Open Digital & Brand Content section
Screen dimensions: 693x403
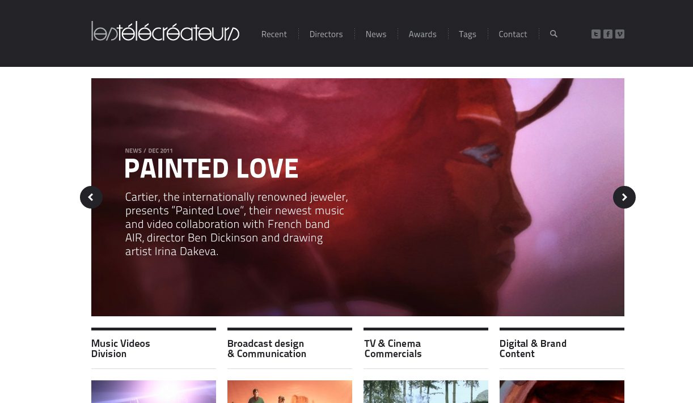click(533, 349)
